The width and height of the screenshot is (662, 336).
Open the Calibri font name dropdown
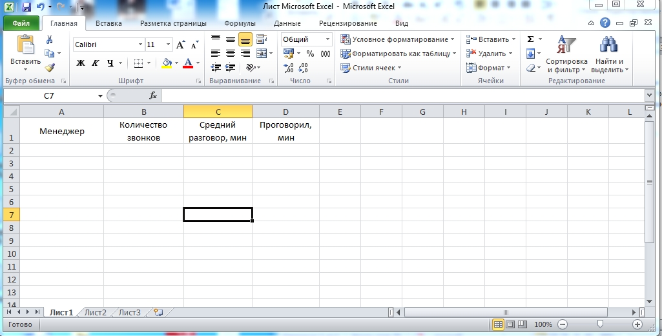coord(140,45)
